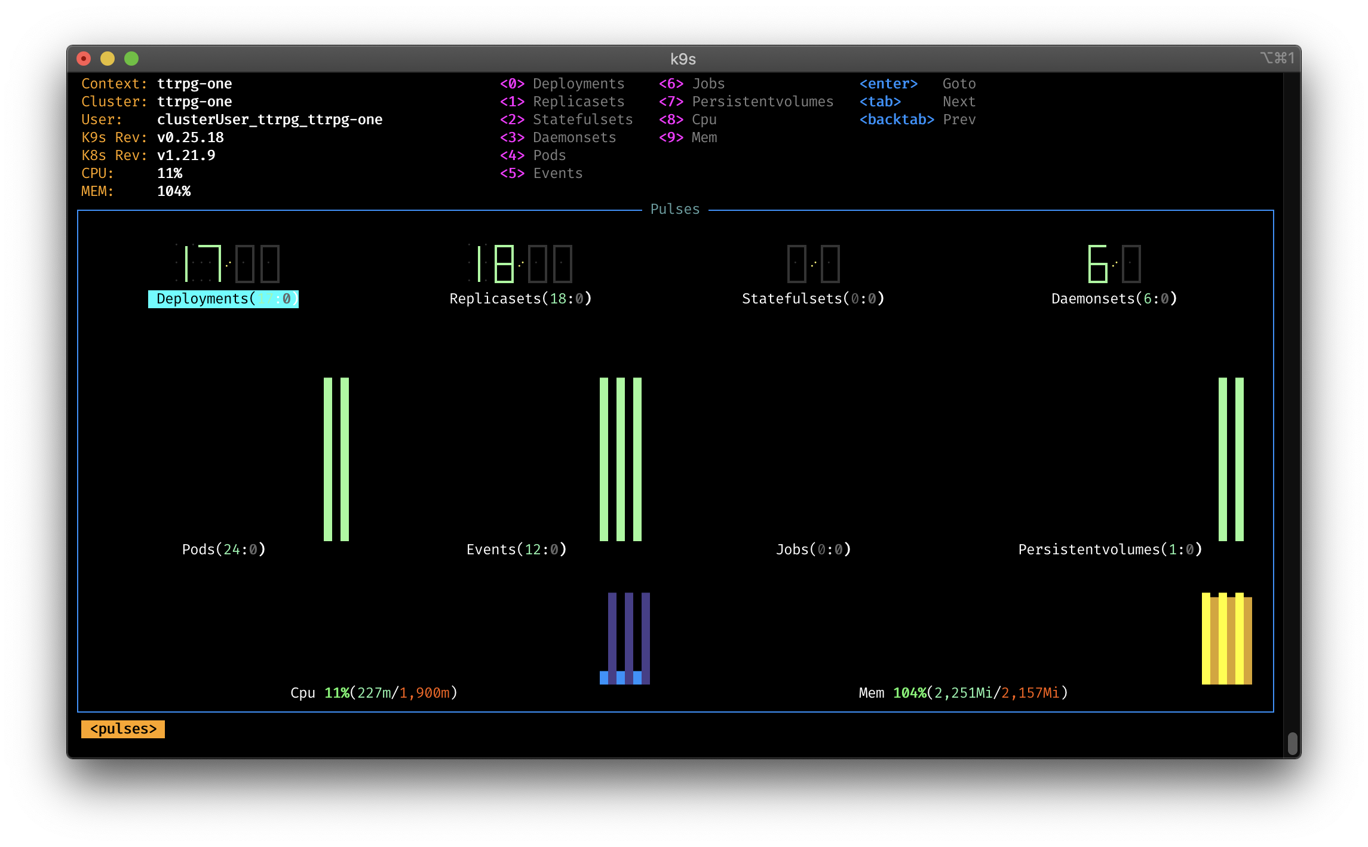Click the blue CPU usage bar chart

pos(625,639)
